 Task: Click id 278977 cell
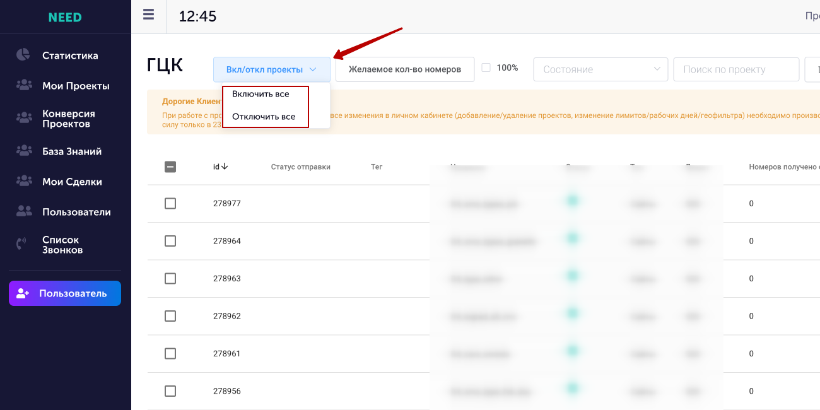point(227,204)
